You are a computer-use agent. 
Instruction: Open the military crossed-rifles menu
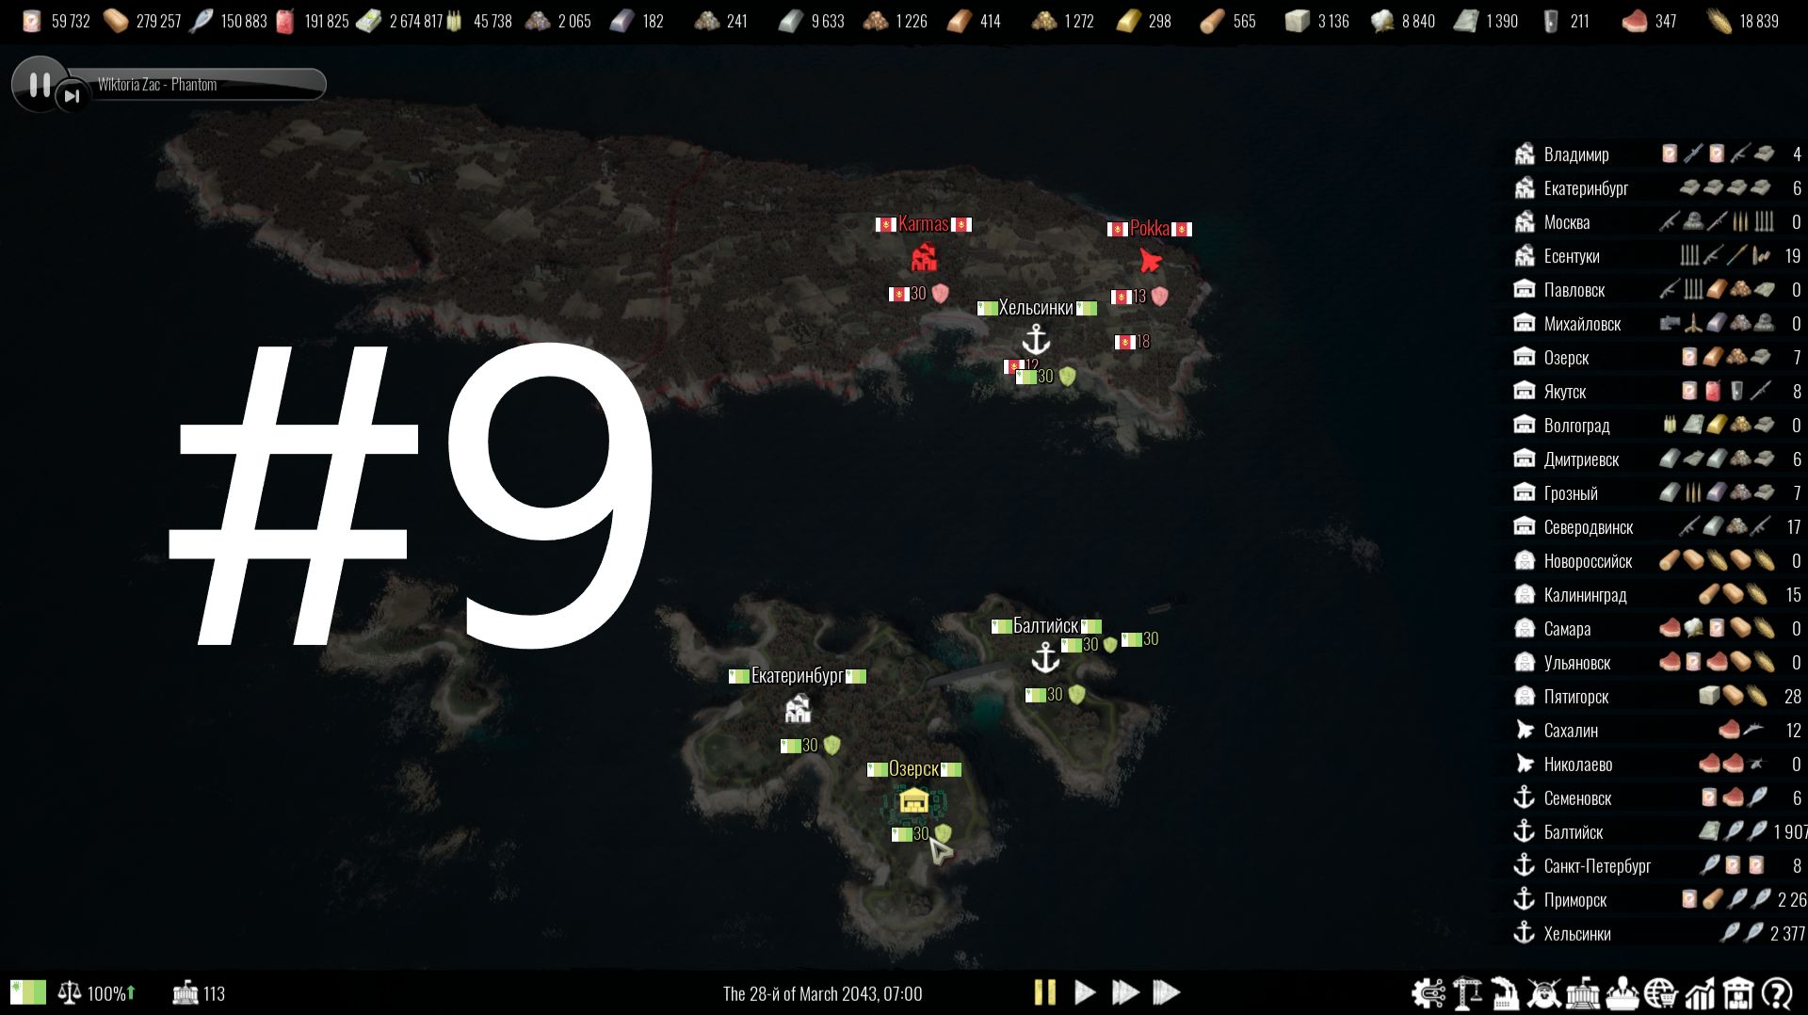[x=1544, y=993]
